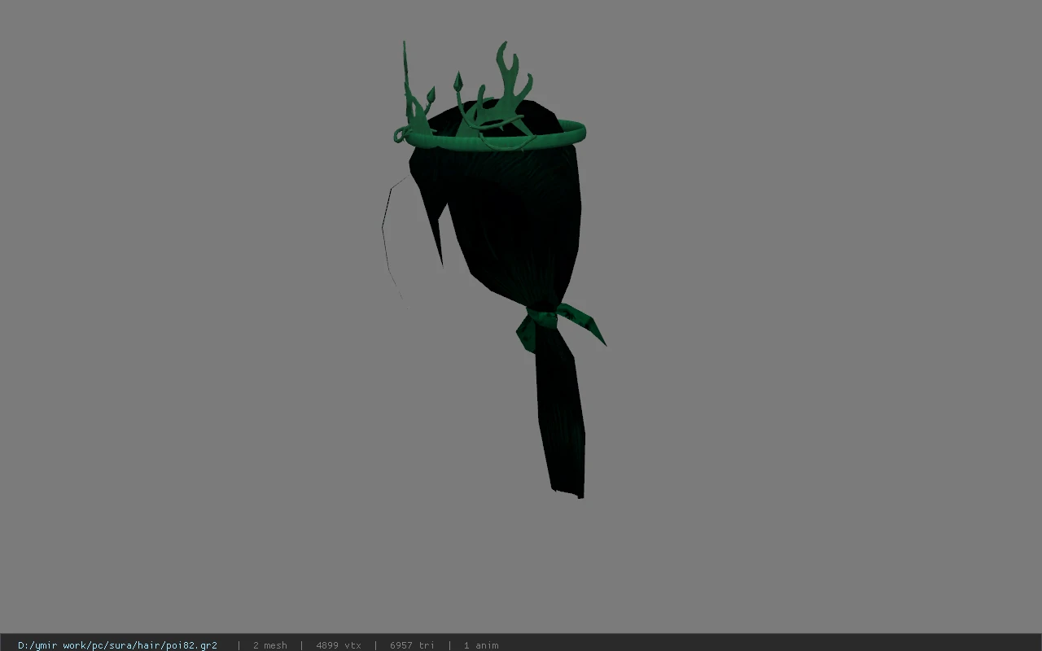Click the '4899 vtx' status entry
The height and width of the screenshot is (651, 1042).
click(x=338, y=645)
